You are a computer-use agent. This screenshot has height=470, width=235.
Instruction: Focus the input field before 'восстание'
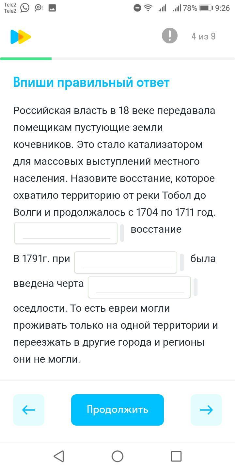pos(66,233)
